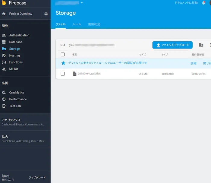Screen dimensions: 211x183
Task: Click the ML Kit icon
Action: click(x=4, y=69)
